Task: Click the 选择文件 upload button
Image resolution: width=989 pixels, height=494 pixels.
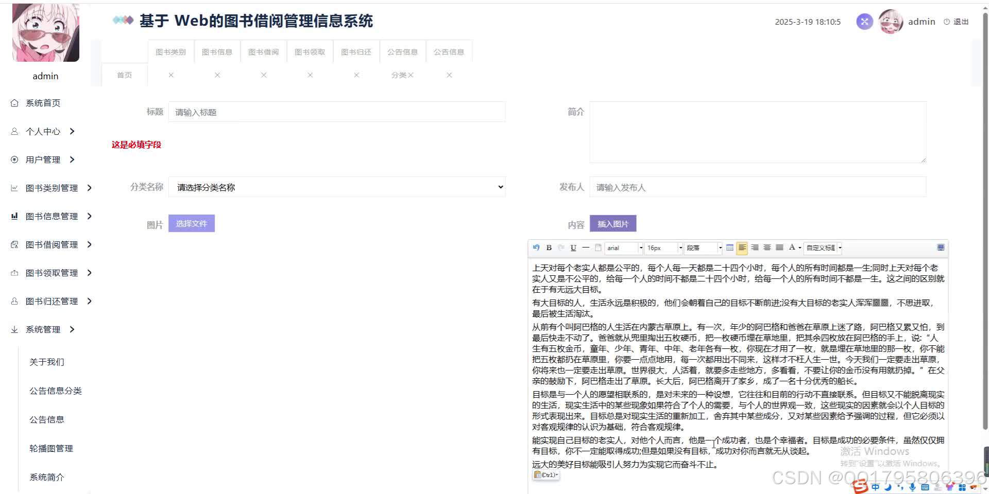Action: 191,223
